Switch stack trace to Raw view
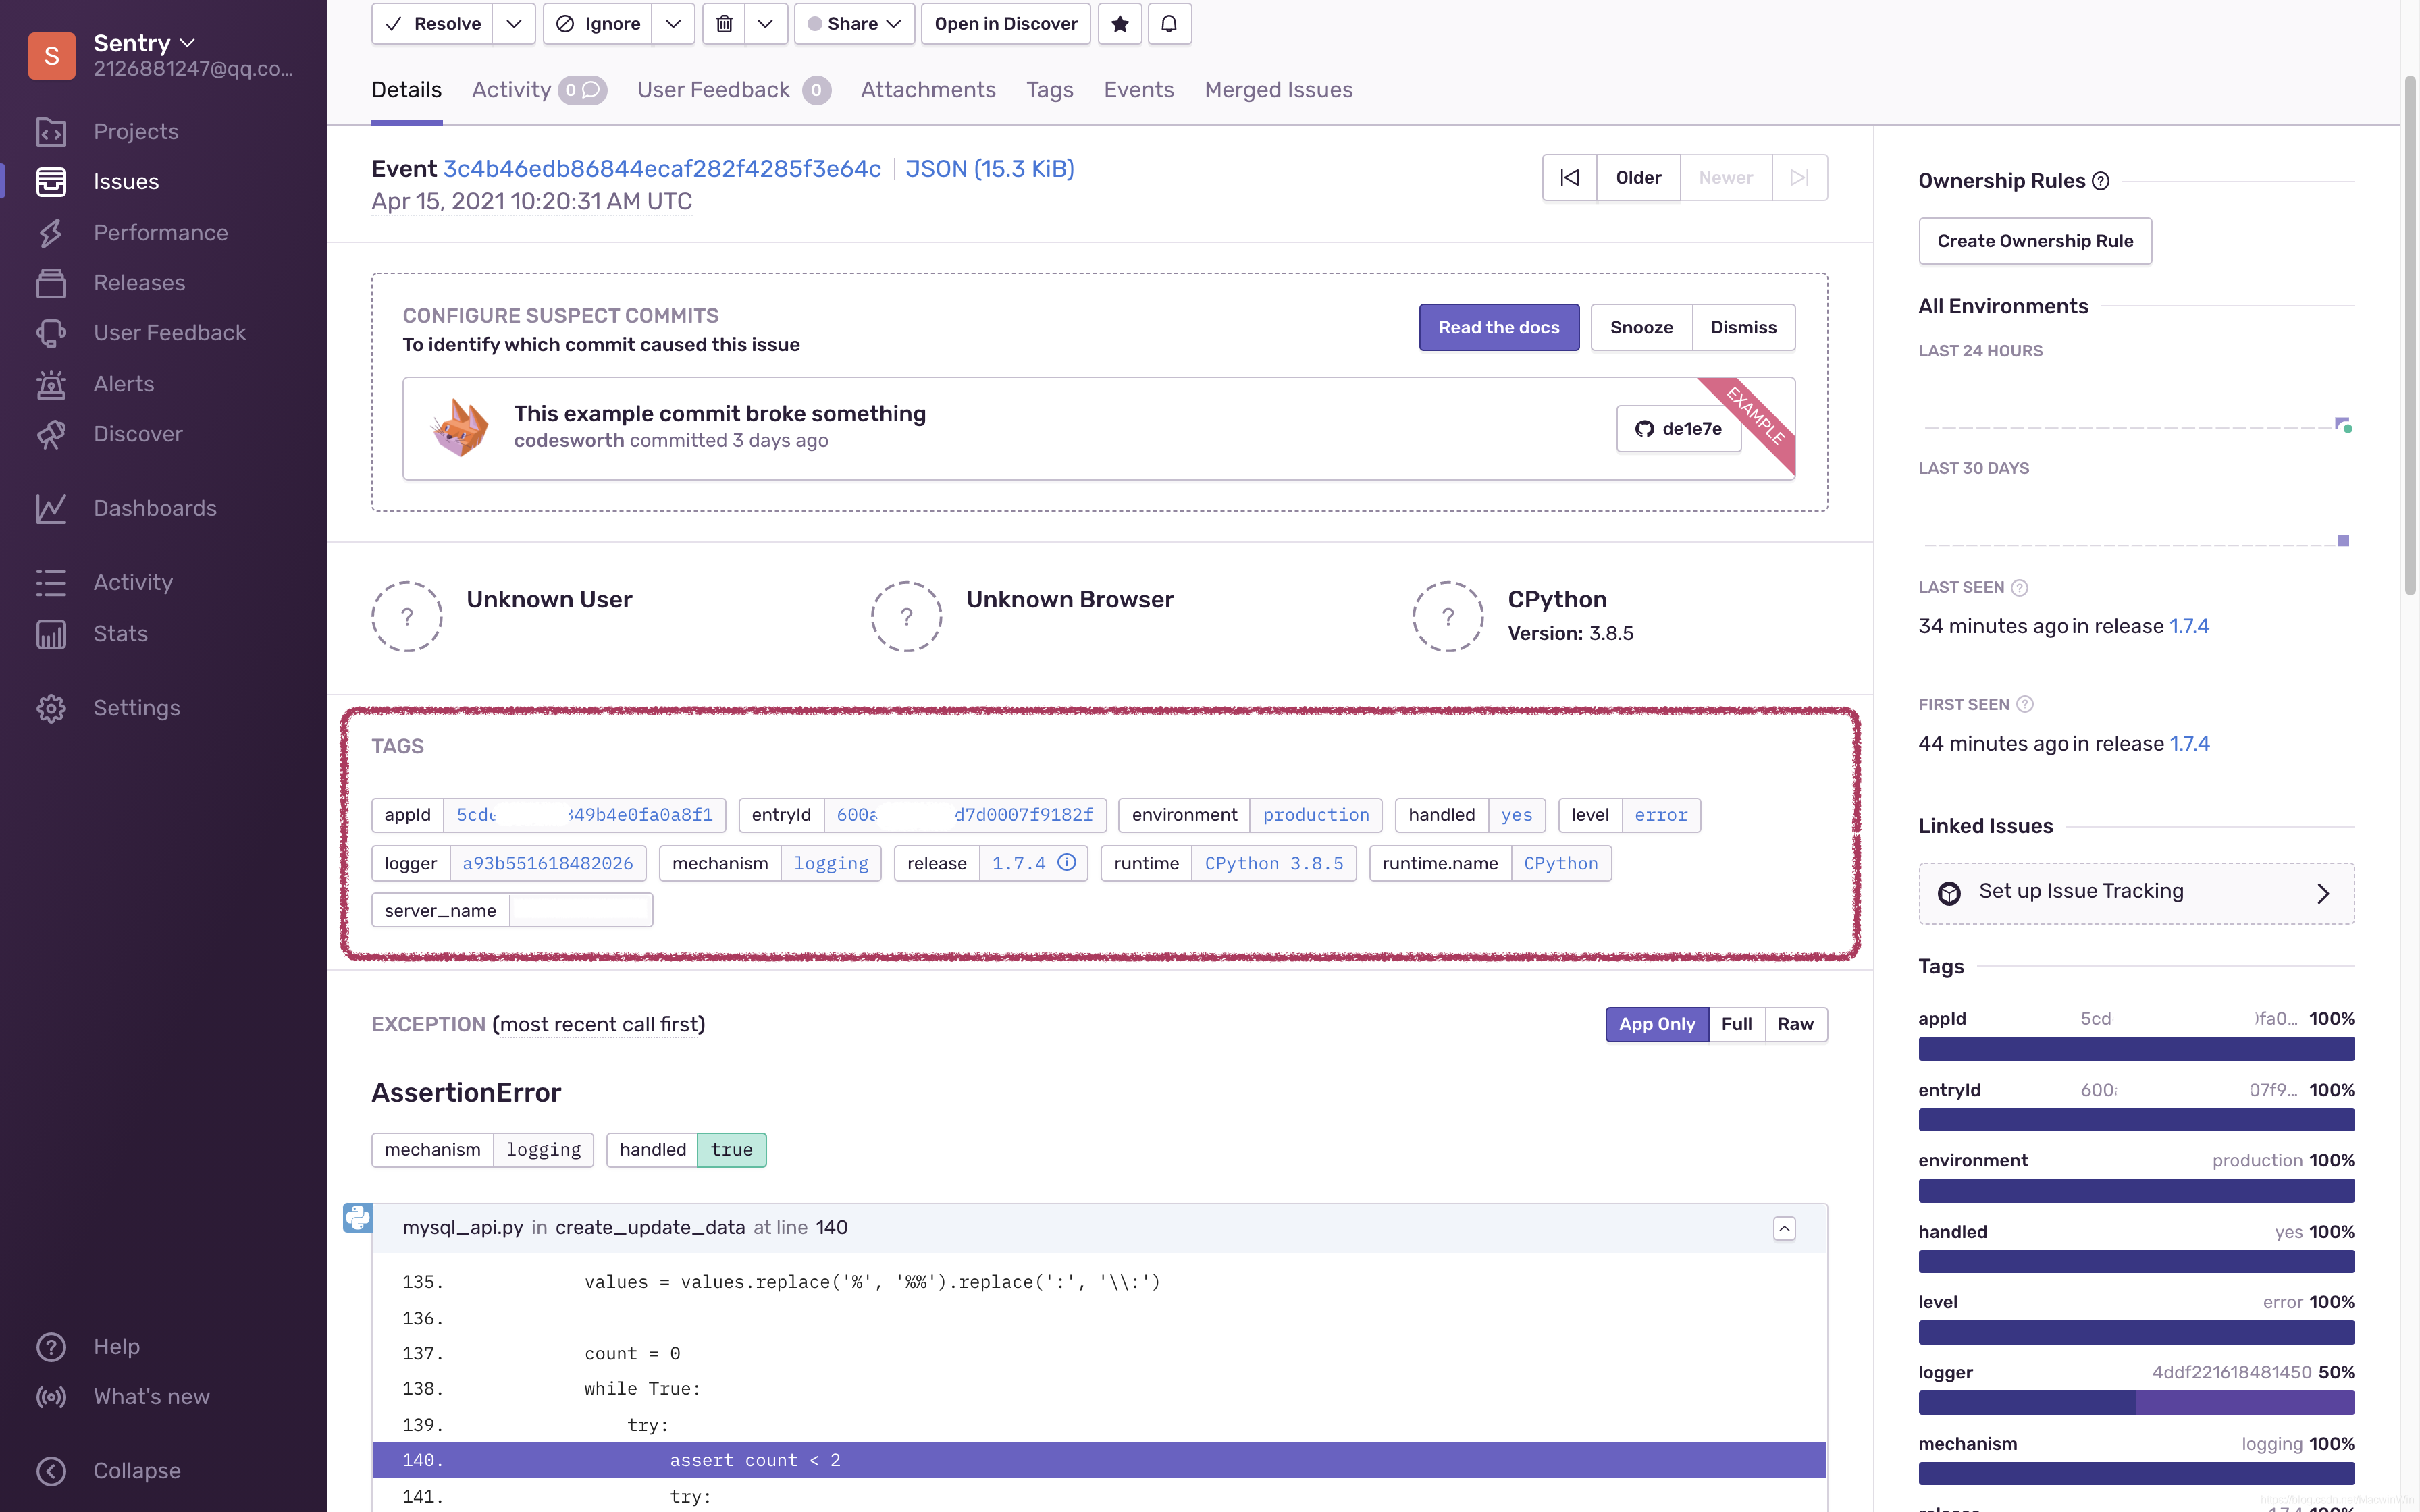2420x1512 pixels. coord(1795,1023)
